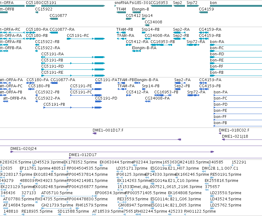
Task: Click the TFAM-PA protein label
Action: click(x=126, y=86)
